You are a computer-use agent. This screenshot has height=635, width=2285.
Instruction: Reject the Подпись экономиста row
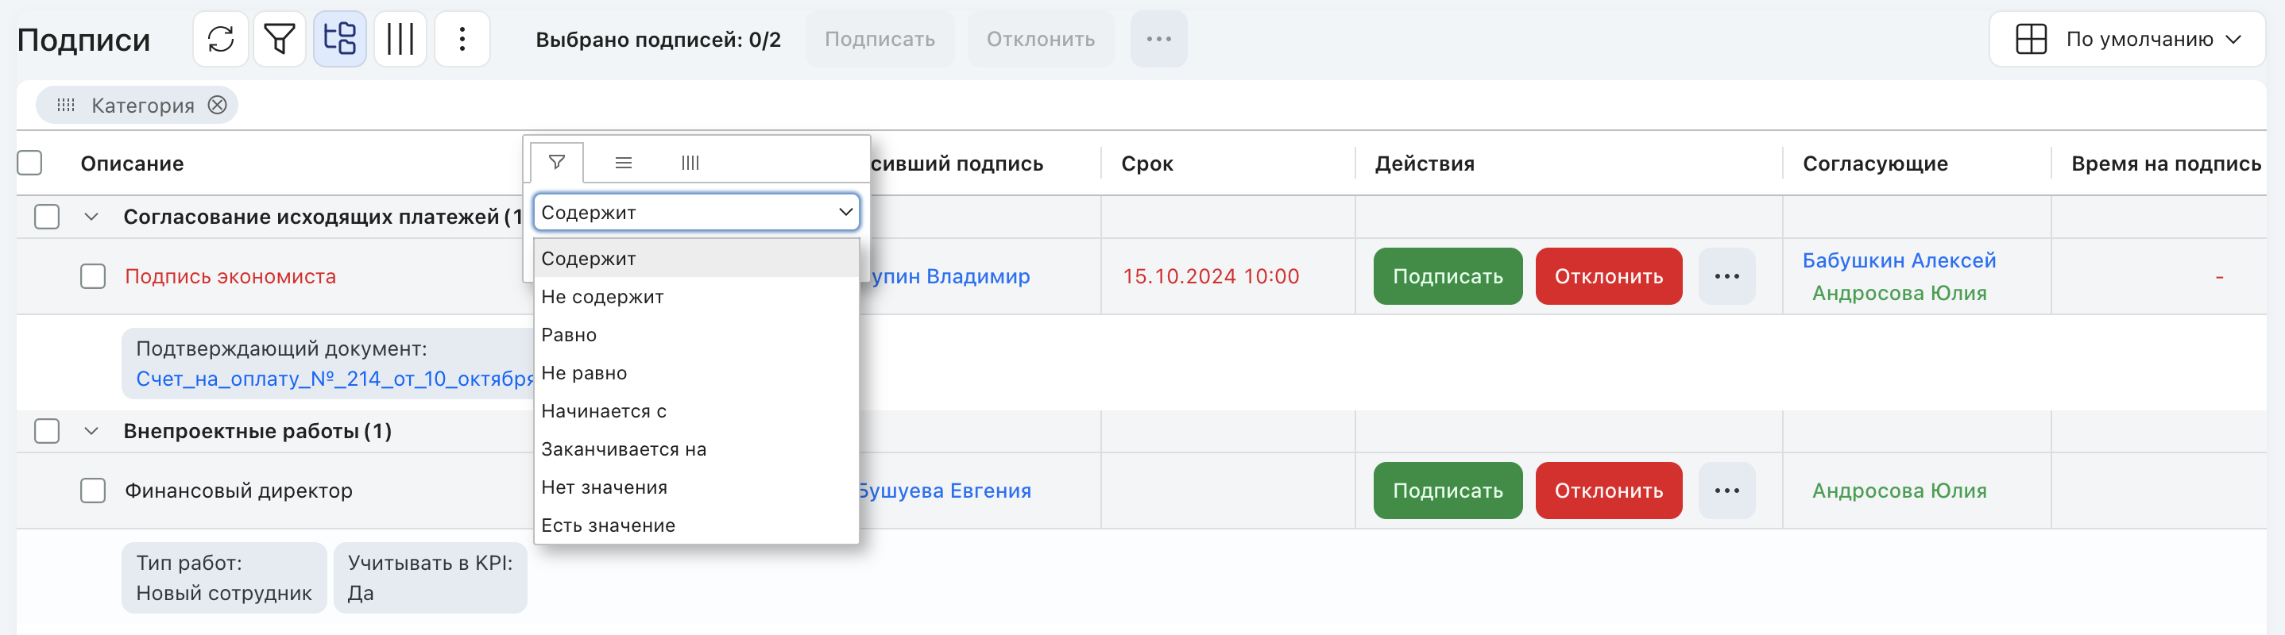[x=1608, y=276]
